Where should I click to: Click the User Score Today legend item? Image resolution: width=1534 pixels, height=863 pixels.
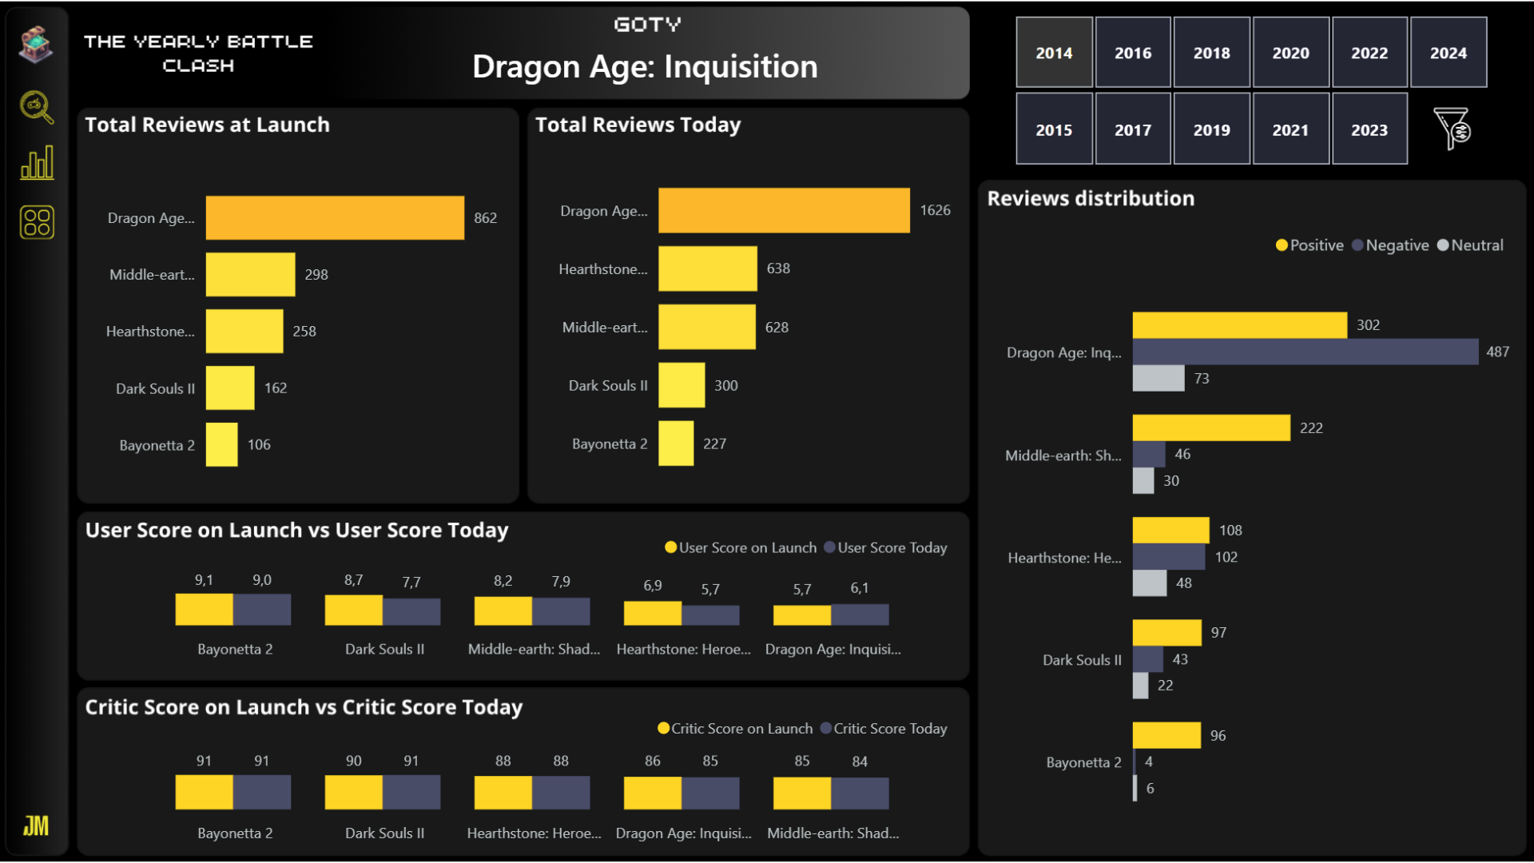click(885, 547)
